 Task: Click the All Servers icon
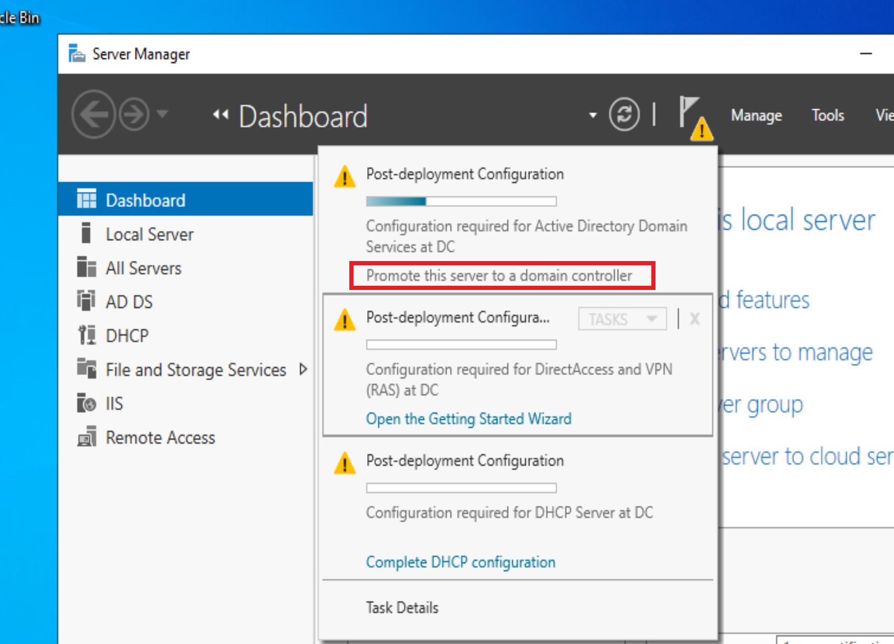click(x=87, y=267)
